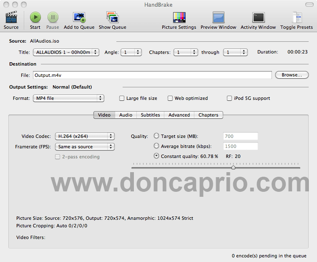Click the Pause encoding icon
The height and width of the screenshot is (262, 317).
pos(53,18)
